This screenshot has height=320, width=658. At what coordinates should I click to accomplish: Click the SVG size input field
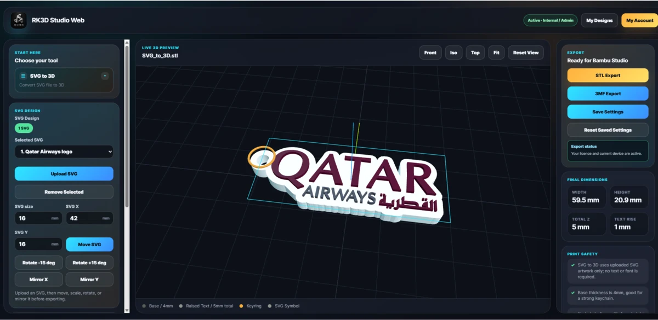[x=38, y=218]
